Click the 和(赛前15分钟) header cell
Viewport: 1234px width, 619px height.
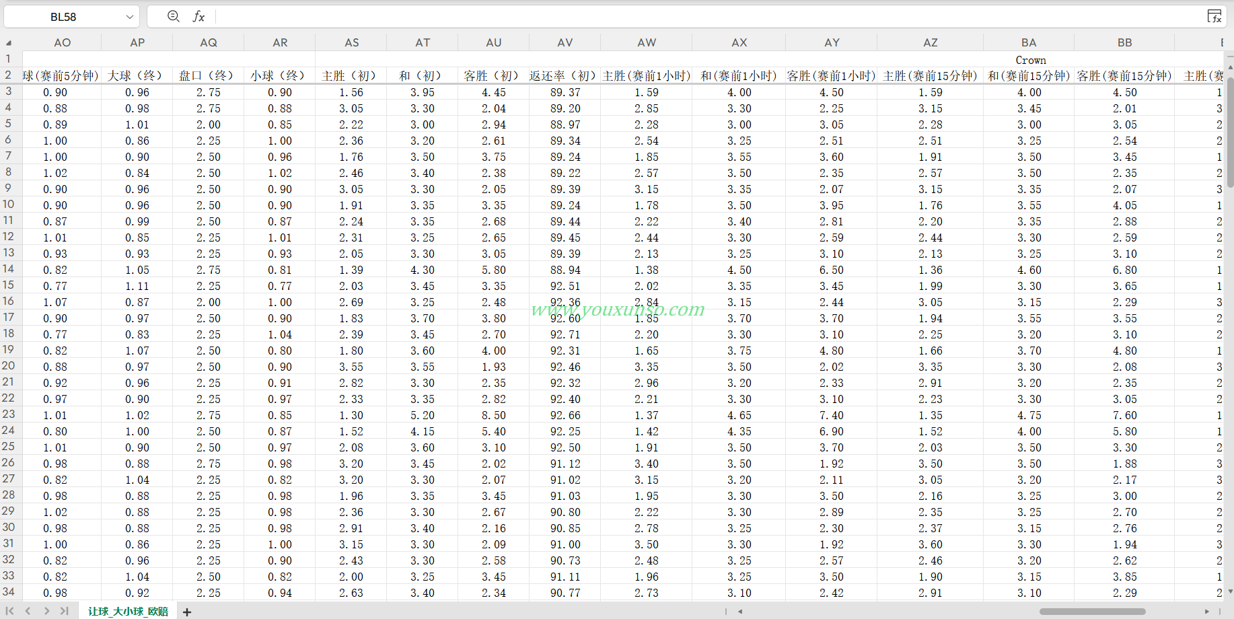pyautogui.click(x=1029, y=75)
